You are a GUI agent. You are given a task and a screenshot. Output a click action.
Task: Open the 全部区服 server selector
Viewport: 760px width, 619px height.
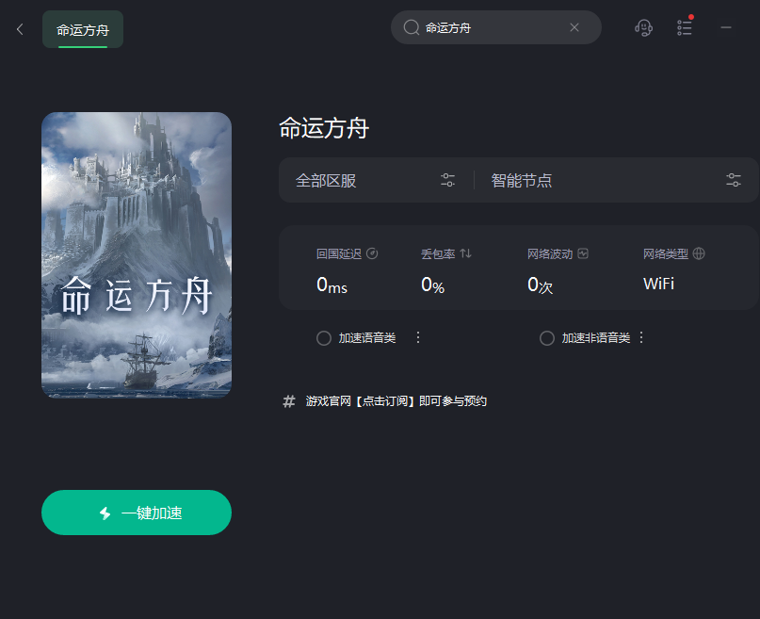point(376,180)
